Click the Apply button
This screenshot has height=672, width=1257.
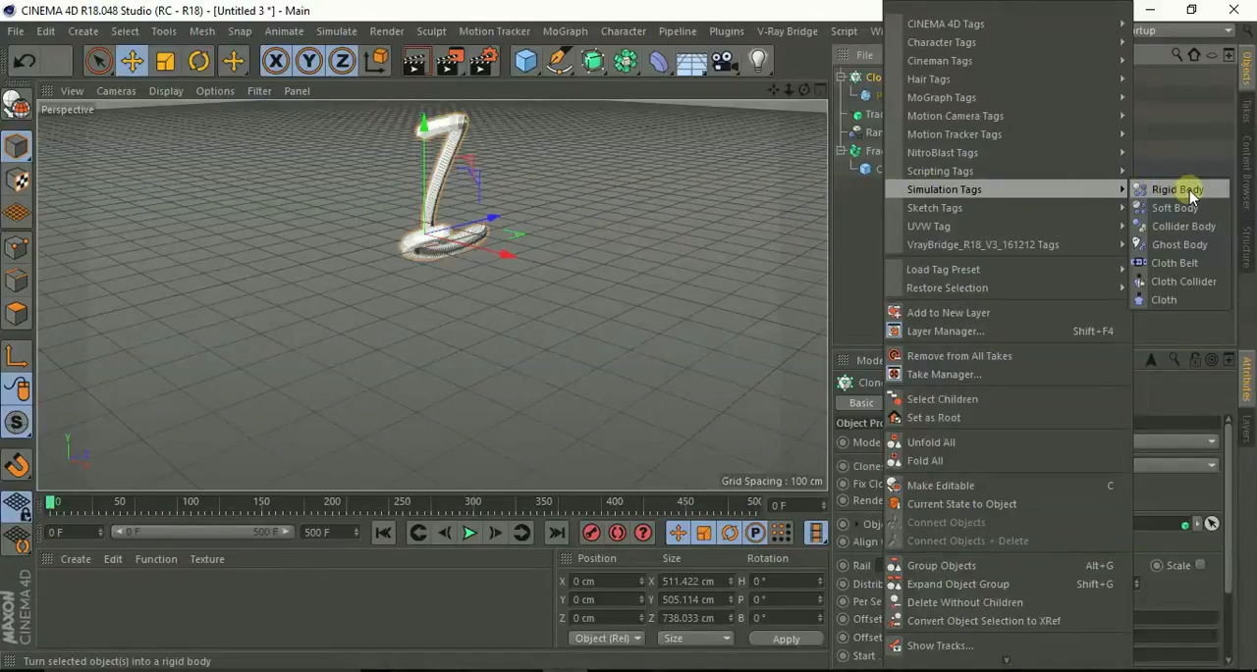(786, 640)
